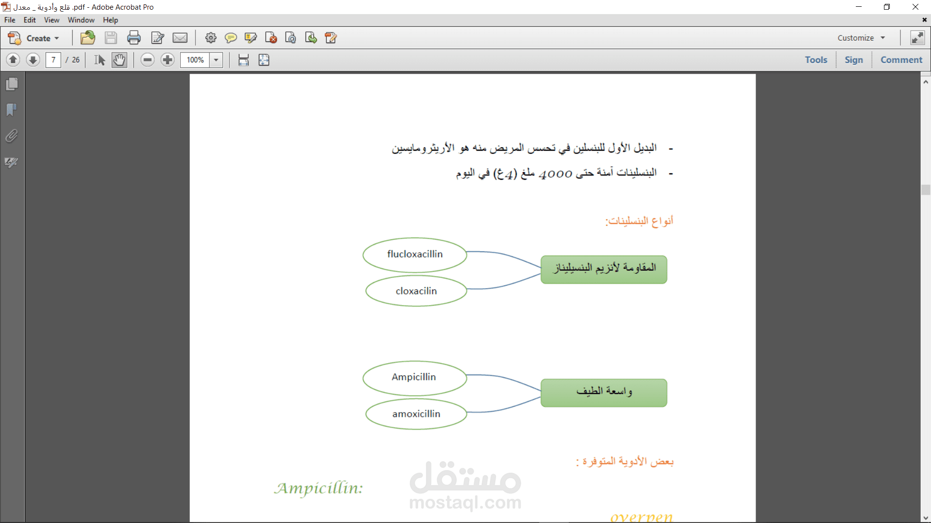Screen dimensions: 931x523
Task: Click the cloxacilin oval
Action: point(416,291)
